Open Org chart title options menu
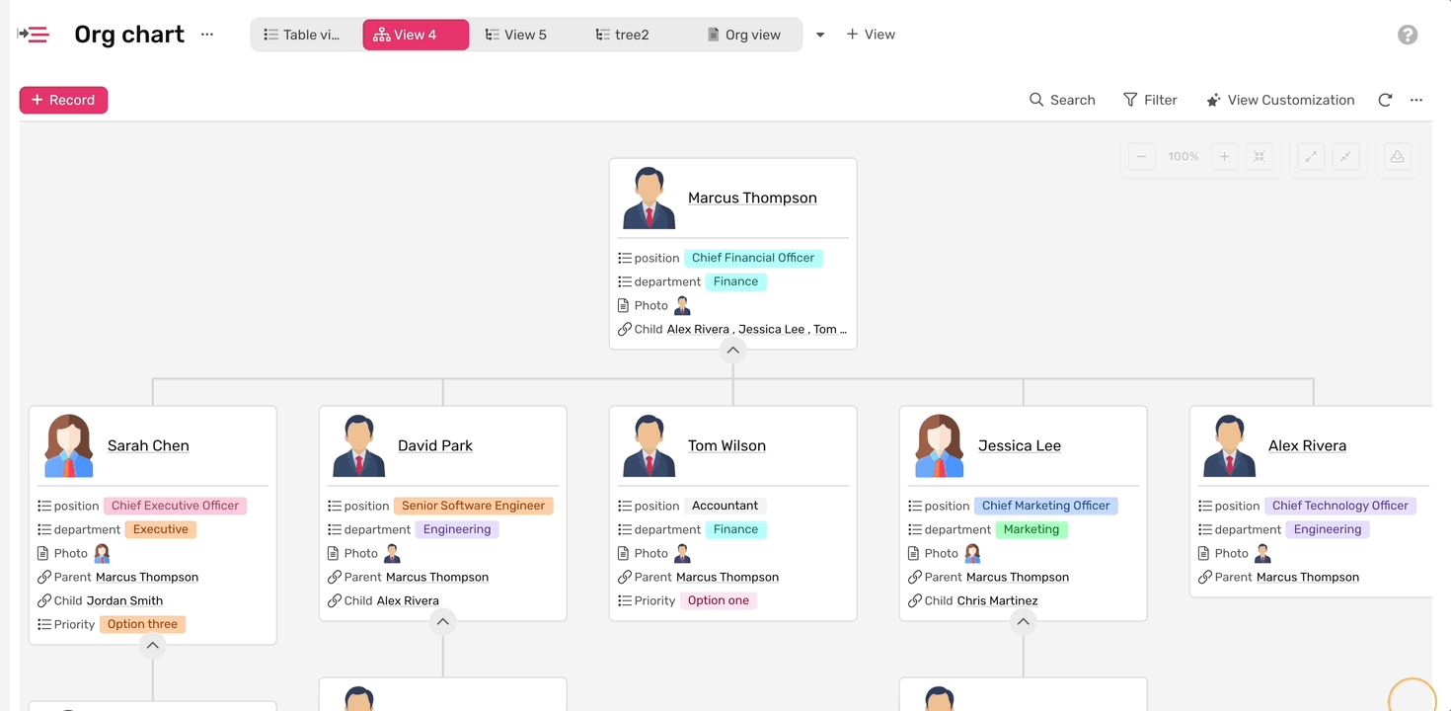 (x=206, y=34)
